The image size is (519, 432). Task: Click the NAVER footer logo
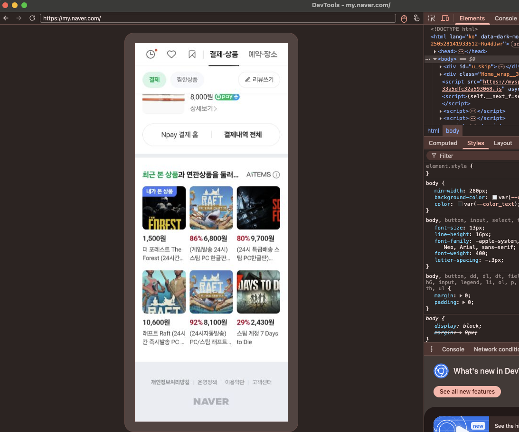click(211, 402)
